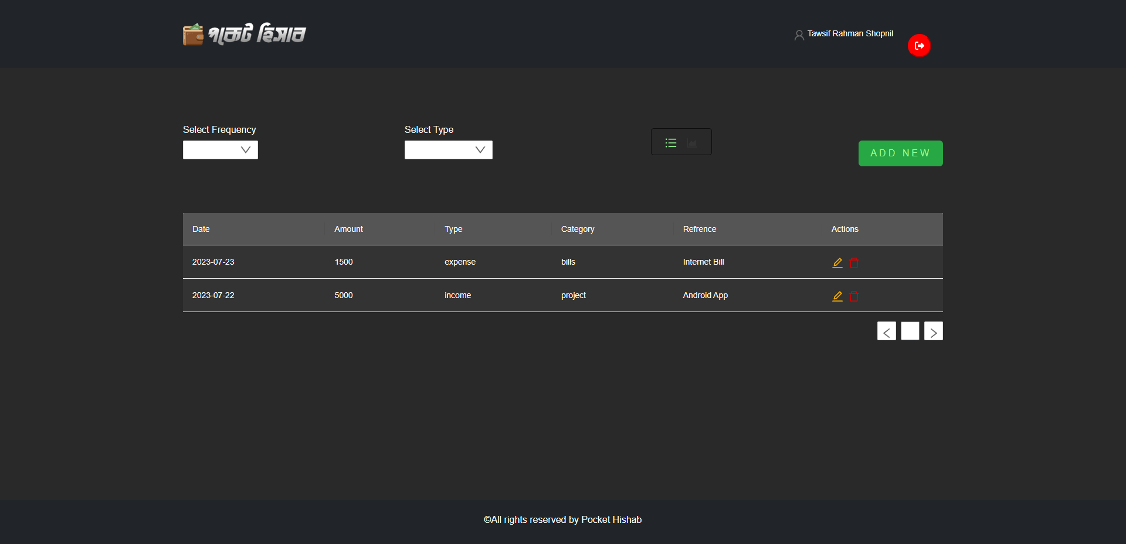The height and width of the screenshot is (544, 1126).
Task: Edit the Internet Bill expense entry
Action: [x=837, y=262]
